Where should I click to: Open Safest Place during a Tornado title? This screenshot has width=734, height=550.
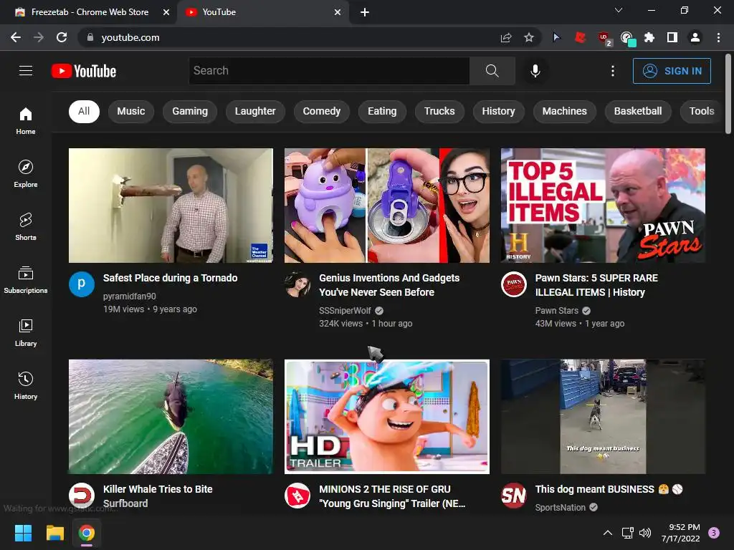click(170, 278)
